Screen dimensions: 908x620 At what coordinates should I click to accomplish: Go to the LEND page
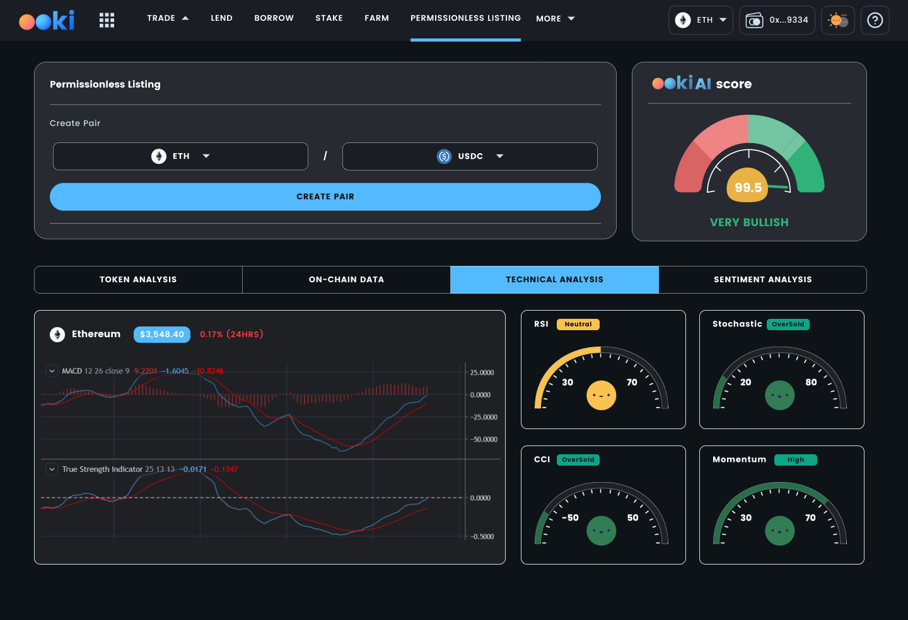221,18
